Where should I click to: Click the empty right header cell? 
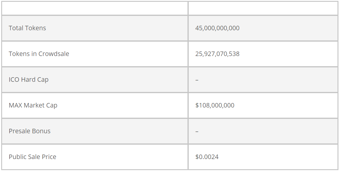263,8
